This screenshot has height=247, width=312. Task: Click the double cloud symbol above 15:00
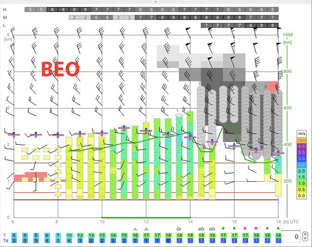coord(212,229)
